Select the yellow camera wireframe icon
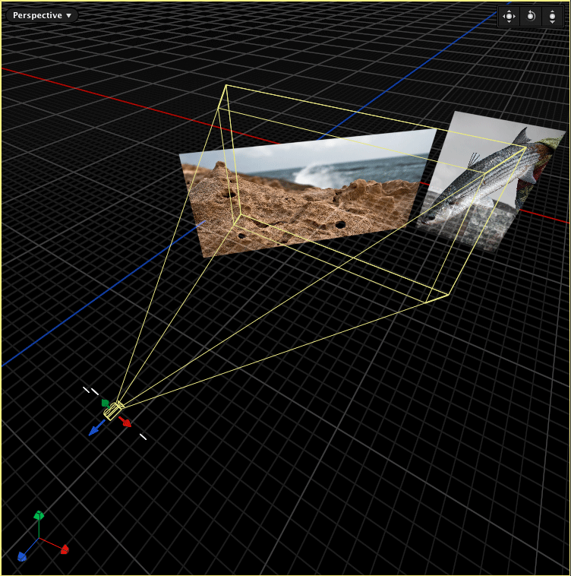Screen dimensions: 571x576 (x=113, y=411)
